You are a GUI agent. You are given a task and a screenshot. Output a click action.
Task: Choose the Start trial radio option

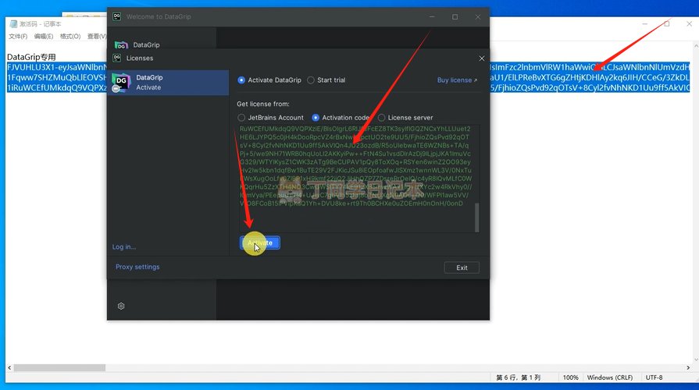pos(311,80)
